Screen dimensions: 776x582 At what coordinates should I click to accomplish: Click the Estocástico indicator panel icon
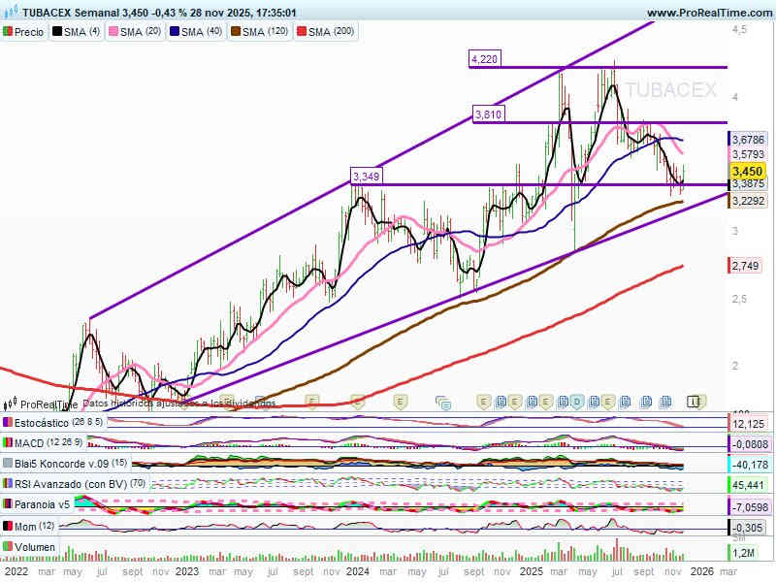tap(9, 423)
